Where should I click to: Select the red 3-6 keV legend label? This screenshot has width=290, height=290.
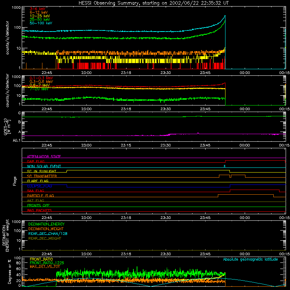coord(37,9)
